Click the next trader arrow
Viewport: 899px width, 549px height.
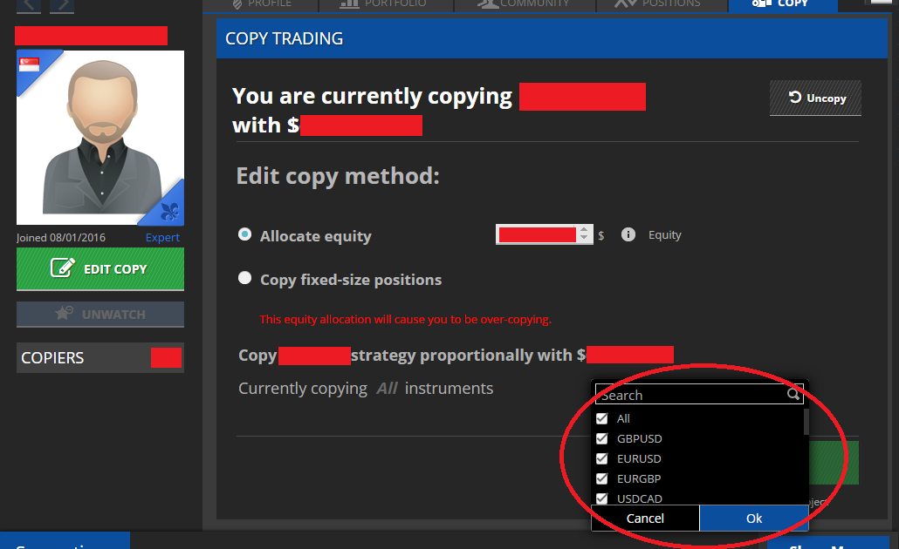pyautogui.click(x=62, y=5)
